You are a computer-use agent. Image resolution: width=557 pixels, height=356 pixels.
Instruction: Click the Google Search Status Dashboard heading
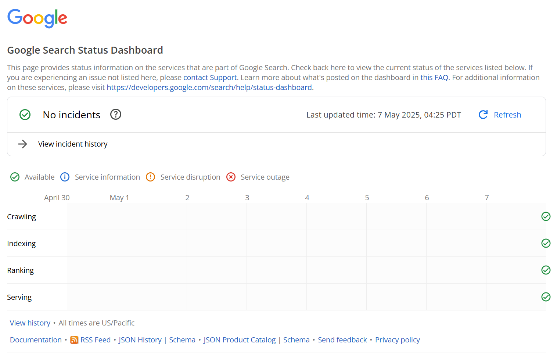85,50
